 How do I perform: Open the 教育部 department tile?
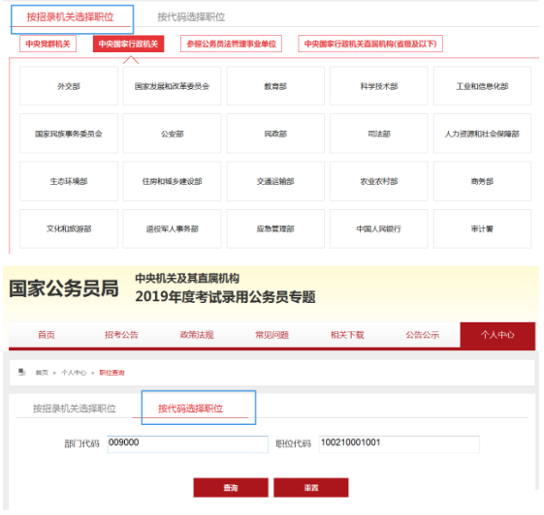pyautogui.click(x=275, y=86)
